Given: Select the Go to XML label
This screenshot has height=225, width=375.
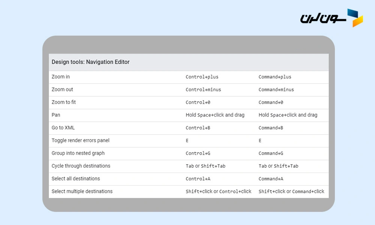Looking at the screenshot, I should [x=63, y=128].
